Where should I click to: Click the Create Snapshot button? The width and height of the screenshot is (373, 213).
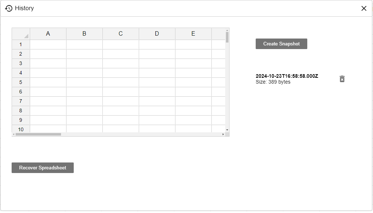point(281,44)
